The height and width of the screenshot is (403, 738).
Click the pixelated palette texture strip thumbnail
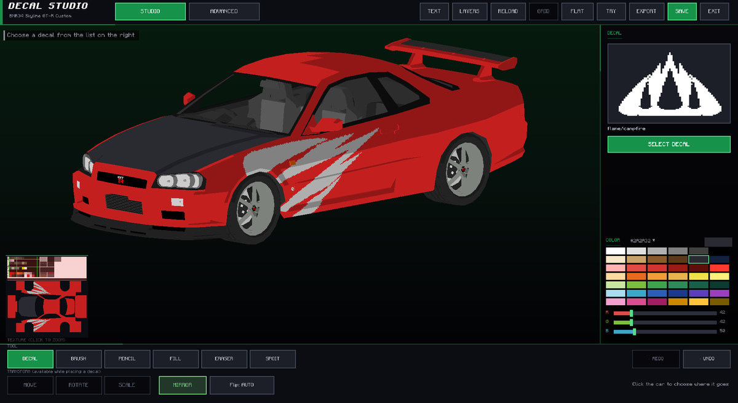(x=47, y=268)
